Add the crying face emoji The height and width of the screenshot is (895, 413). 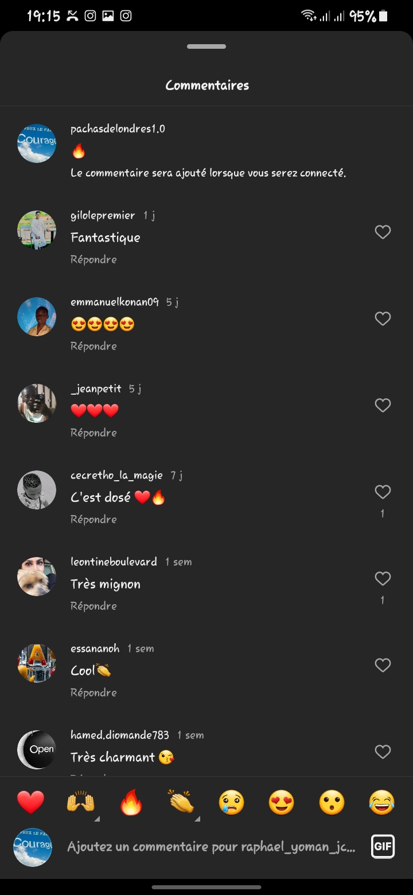[x=231, y=802]
